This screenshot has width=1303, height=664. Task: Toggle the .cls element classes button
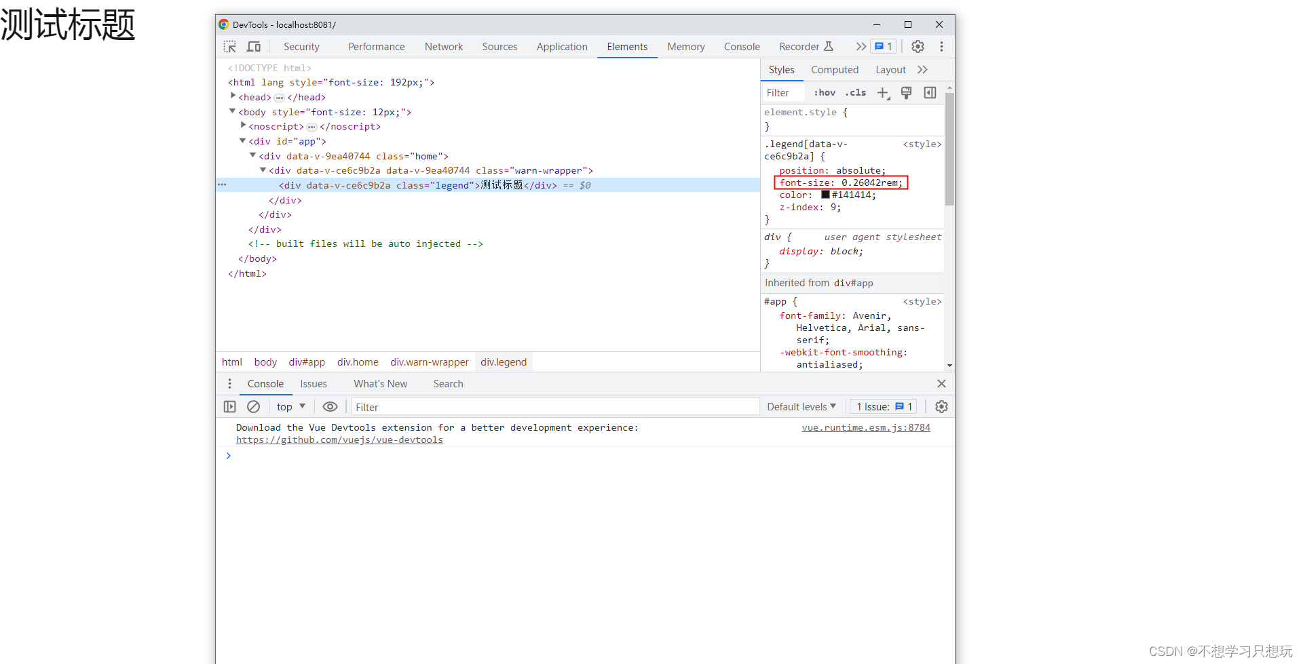(856, 93)
